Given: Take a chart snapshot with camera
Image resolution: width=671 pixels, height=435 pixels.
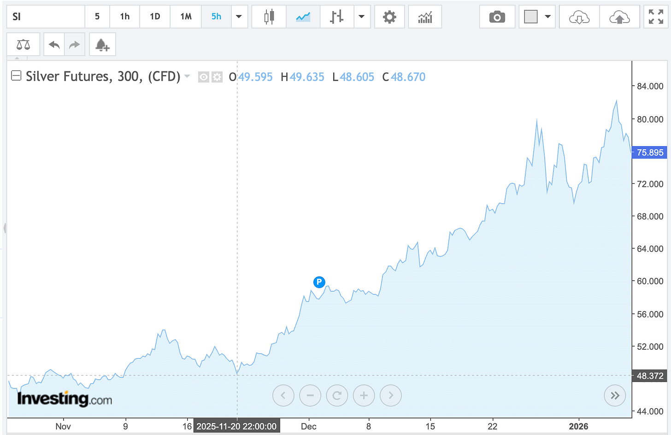Looking at the screenshot, I should [497, 17].
